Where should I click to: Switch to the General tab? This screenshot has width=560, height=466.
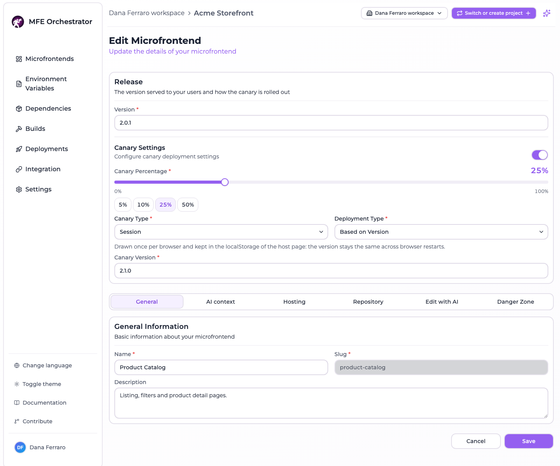click(147, 302)
